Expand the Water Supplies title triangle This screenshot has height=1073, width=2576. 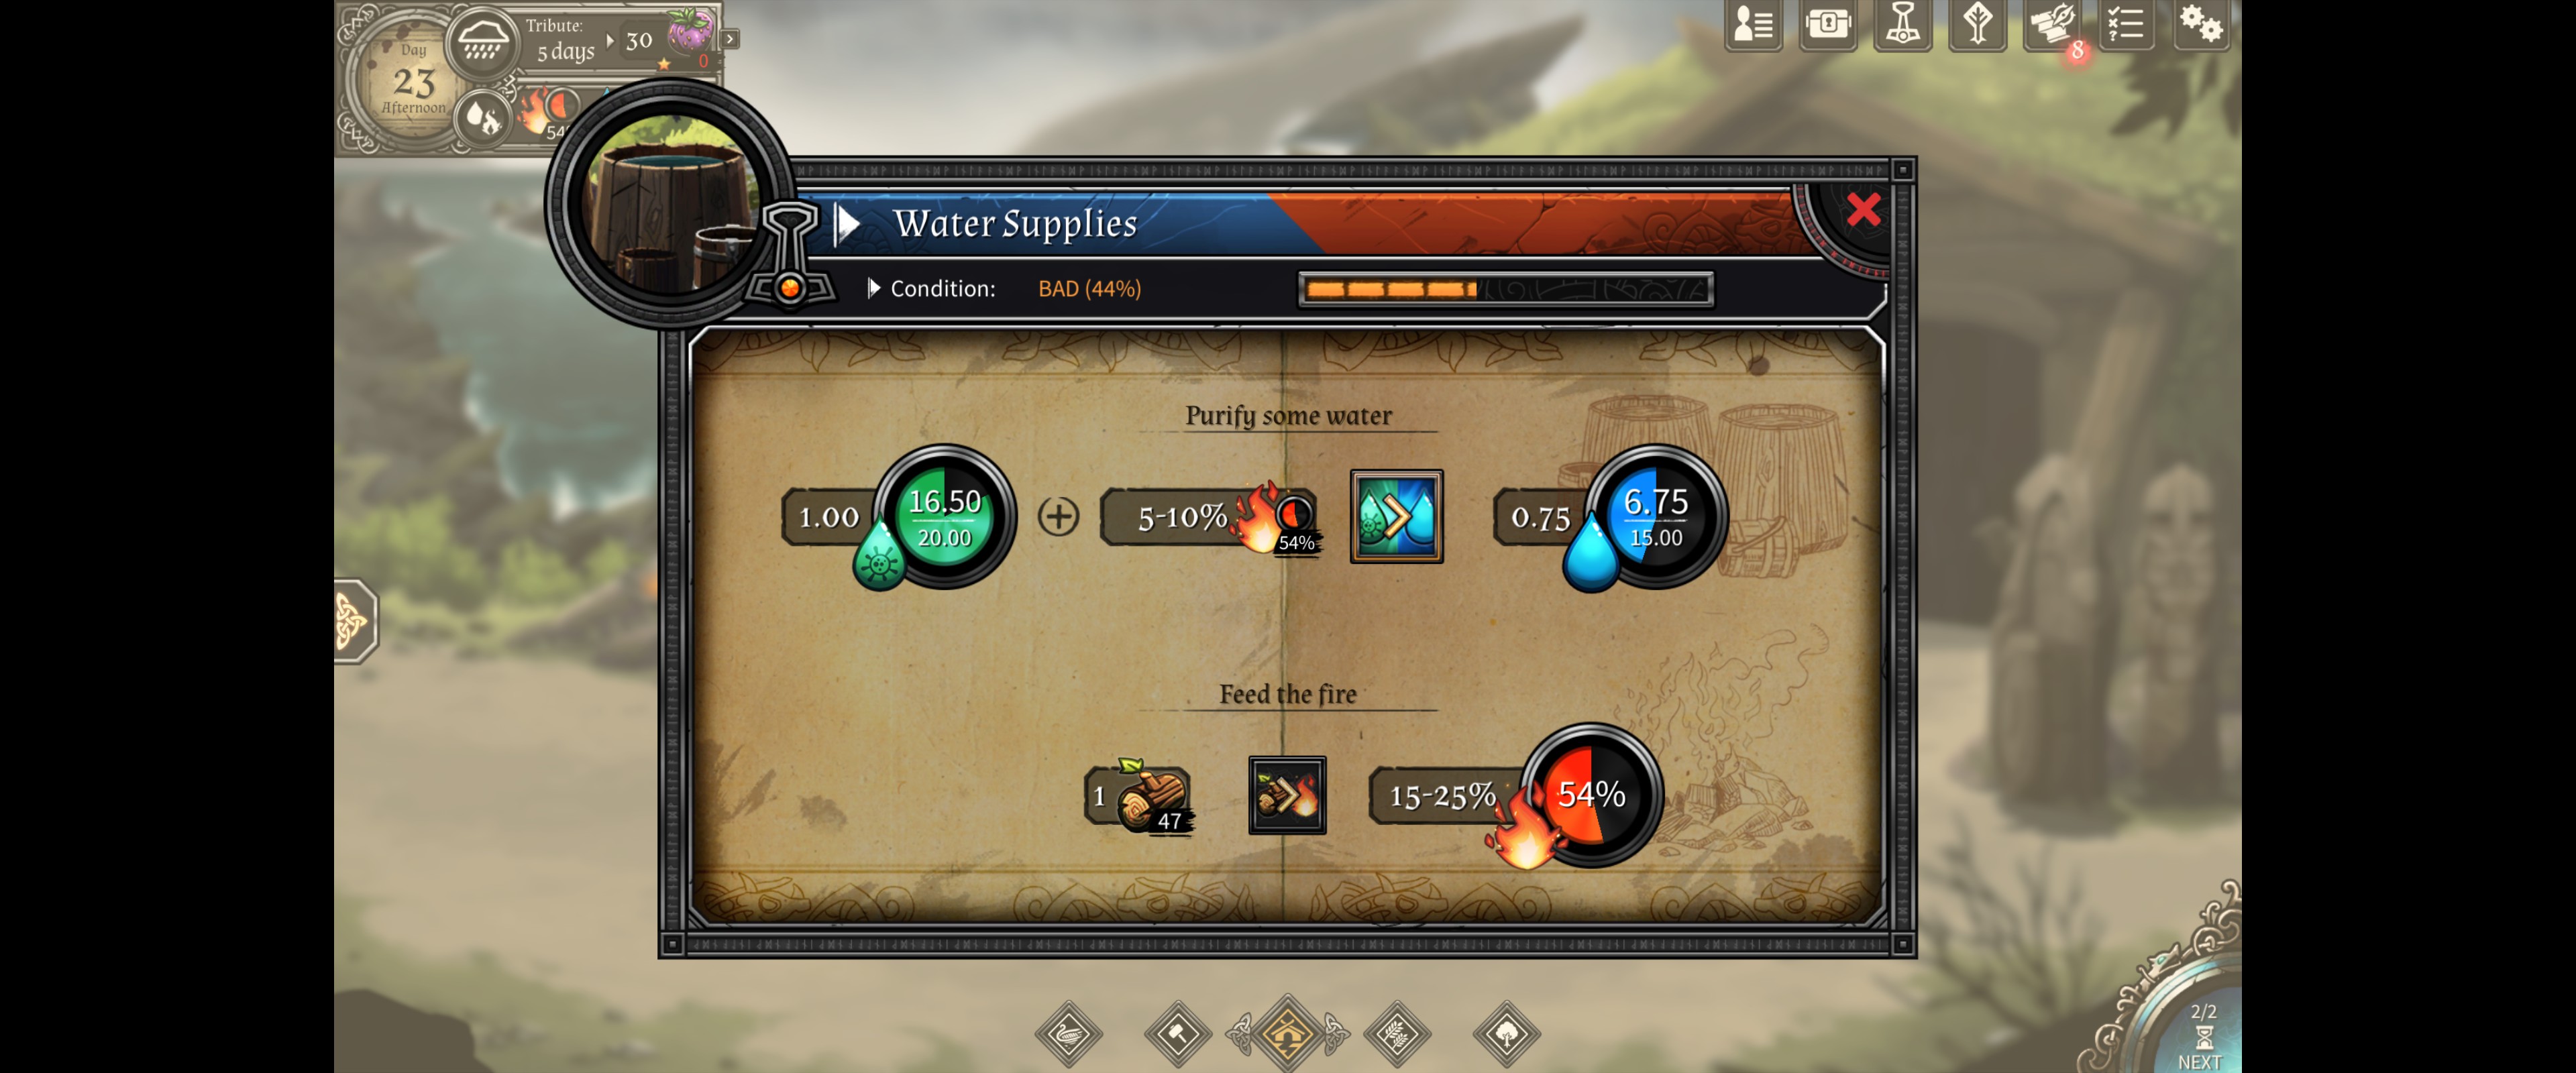point(847,223)
